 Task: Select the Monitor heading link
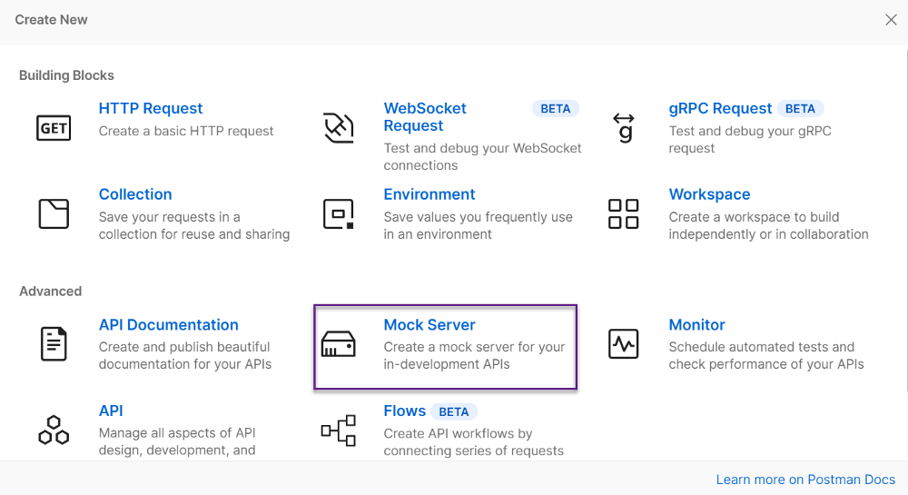(696, 325)
